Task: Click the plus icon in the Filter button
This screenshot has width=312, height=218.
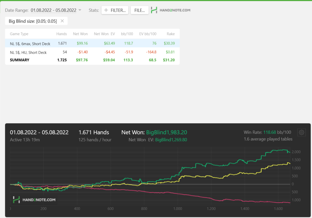Action: coord(106,10)
